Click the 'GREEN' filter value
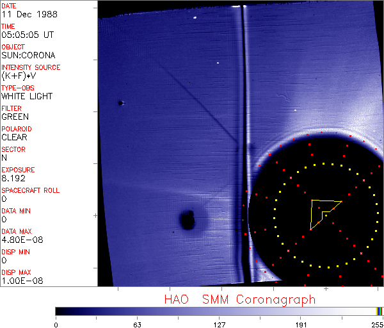 tap(15, 117)
